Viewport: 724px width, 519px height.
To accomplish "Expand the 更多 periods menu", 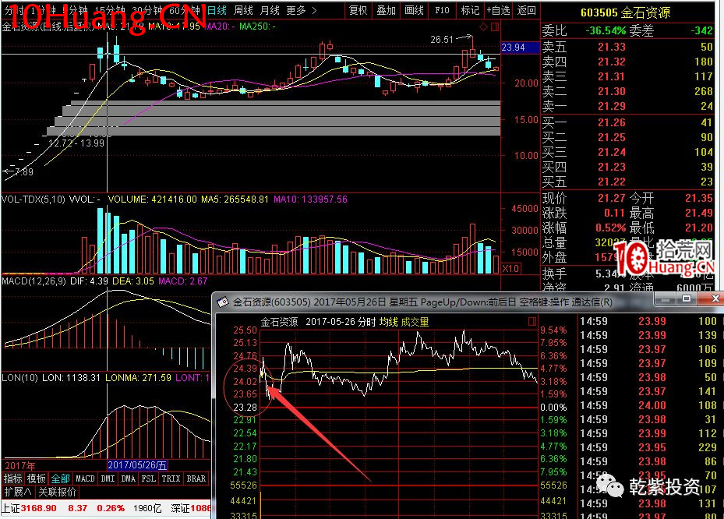I will coord(302,10).
